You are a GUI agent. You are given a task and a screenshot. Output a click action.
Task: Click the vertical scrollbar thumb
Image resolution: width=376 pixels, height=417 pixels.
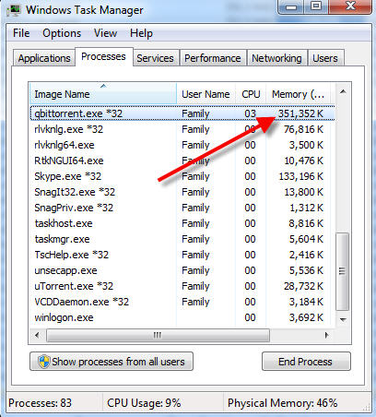[x=343, y=271]
